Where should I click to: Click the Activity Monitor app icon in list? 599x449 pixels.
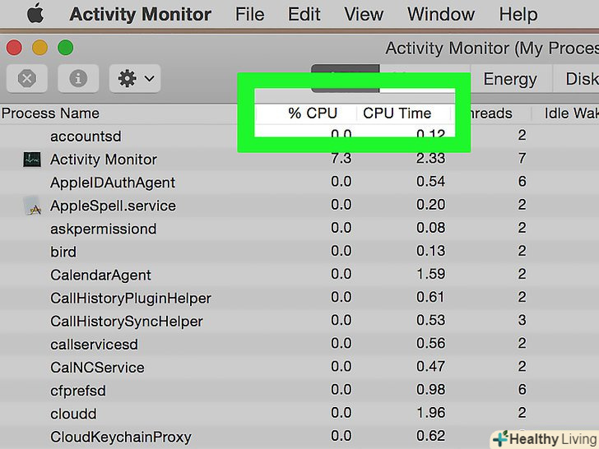[32, 160]
